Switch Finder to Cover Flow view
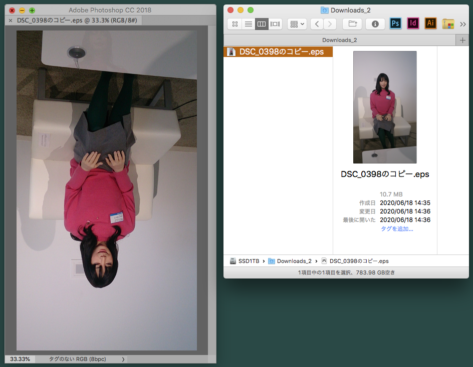 click(x=275, y=24)
